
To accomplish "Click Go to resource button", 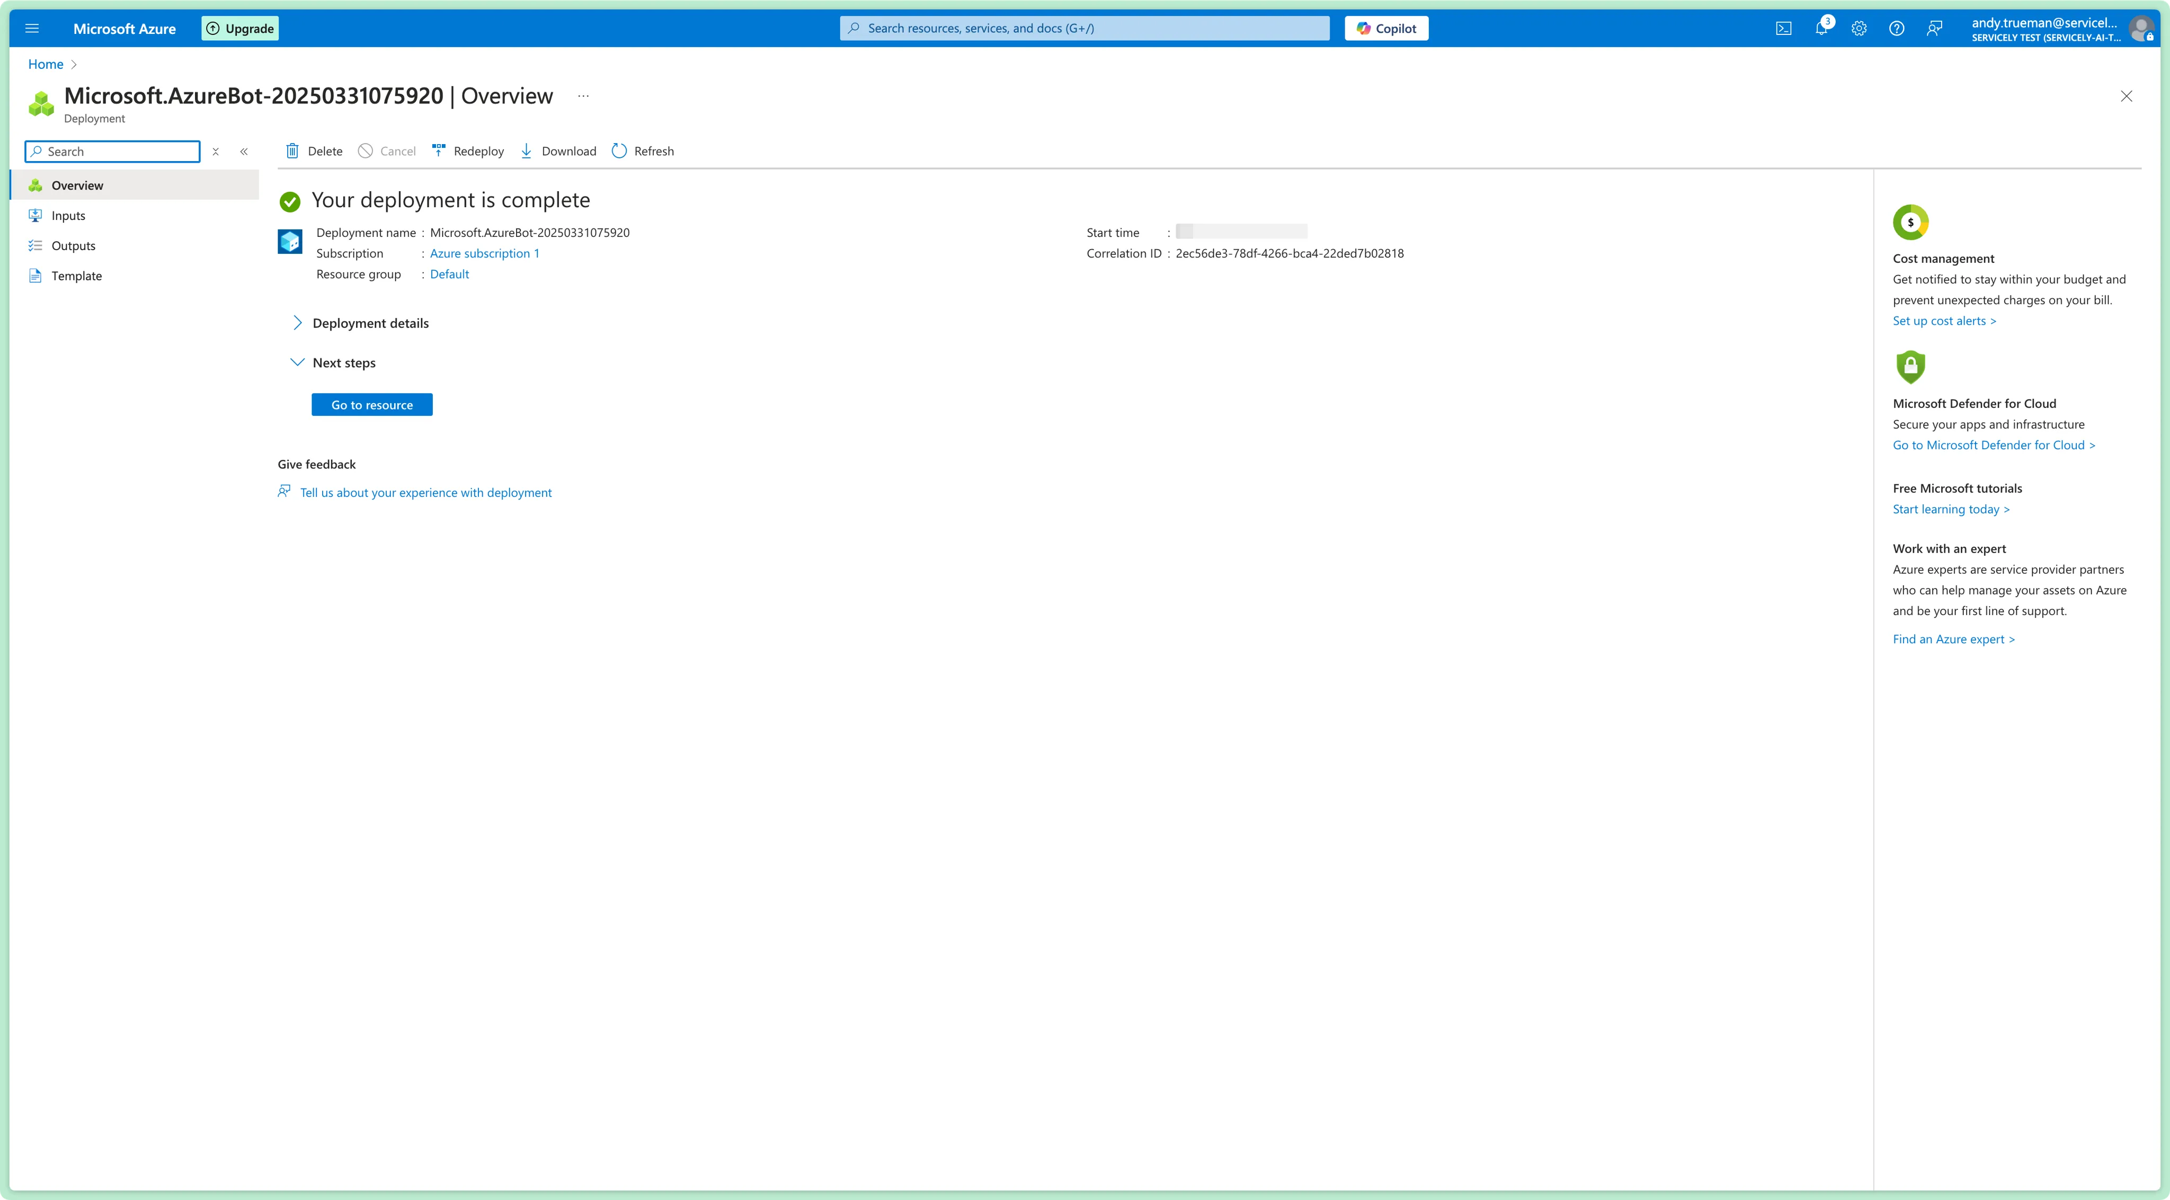I will click(372, 404).
